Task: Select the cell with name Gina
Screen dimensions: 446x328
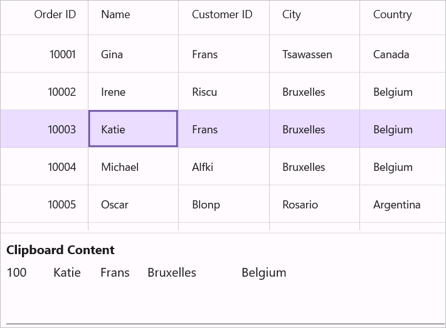Action: (x=112, y=54)
